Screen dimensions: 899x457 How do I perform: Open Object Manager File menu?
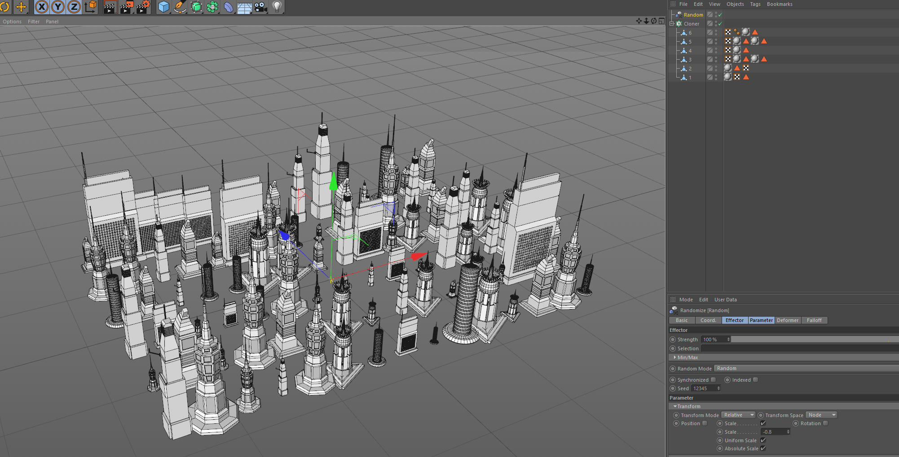click(683, 4)
